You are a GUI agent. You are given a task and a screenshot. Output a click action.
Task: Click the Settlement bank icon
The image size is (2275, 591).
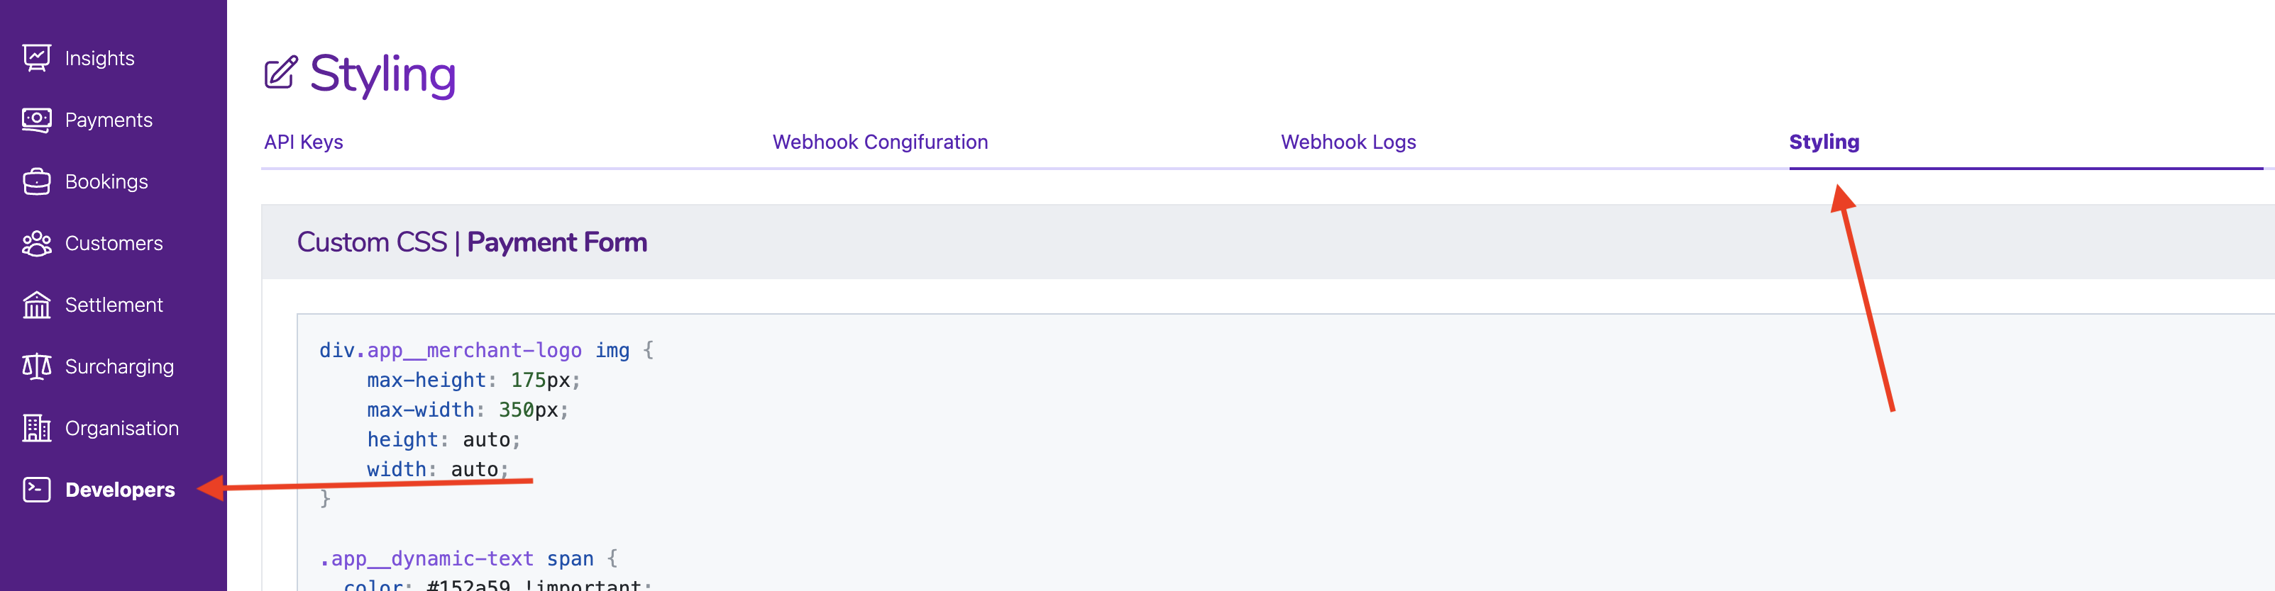pyautogui.click(x=36, y=305)
